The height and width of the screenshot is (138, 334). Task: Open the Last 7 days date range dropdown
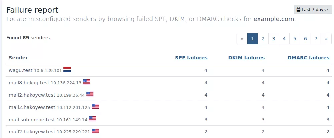point(313,10)
